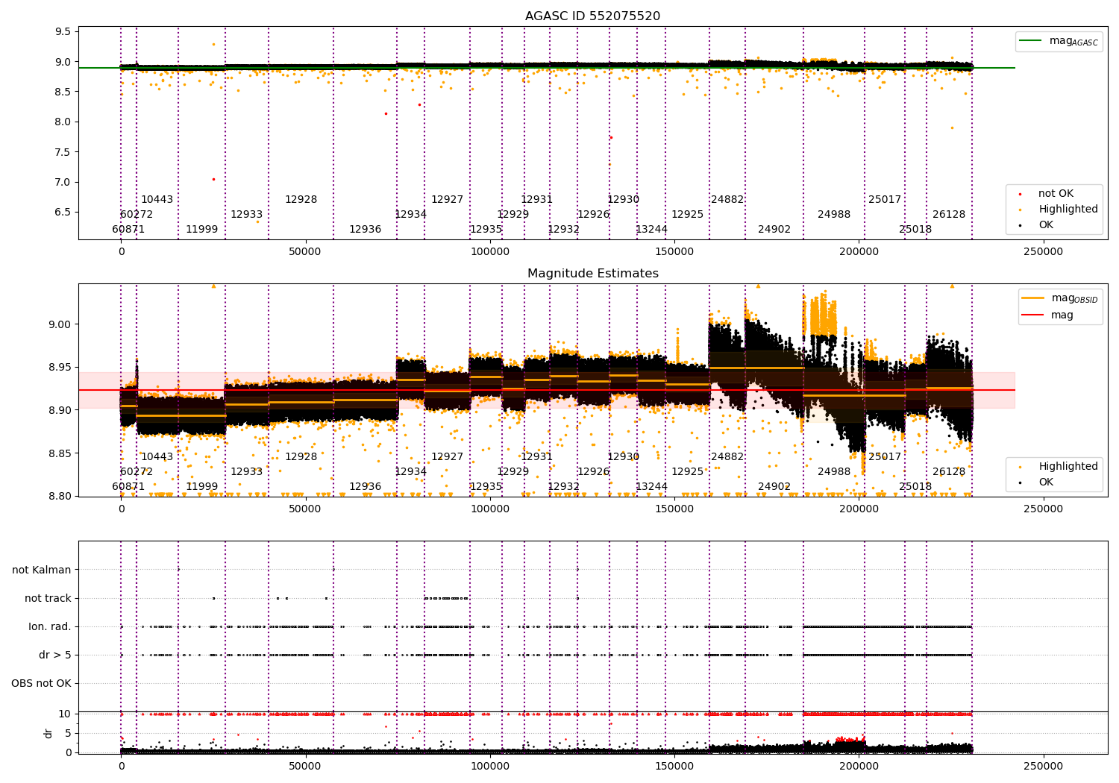Select OBSID label 12934 in the top plot
The width and height of the screenshot is (1119, 783).
click(x=410, y=215)
